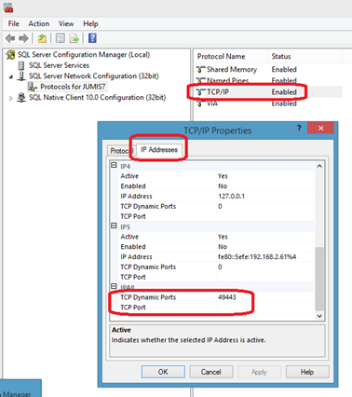
Task: Open the Action menu
Action: 39,23
